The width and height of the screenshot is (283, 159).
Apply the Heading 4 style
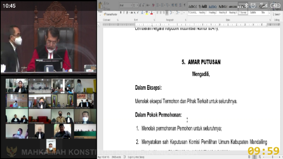pyautogui.click(x=223, y=9)
